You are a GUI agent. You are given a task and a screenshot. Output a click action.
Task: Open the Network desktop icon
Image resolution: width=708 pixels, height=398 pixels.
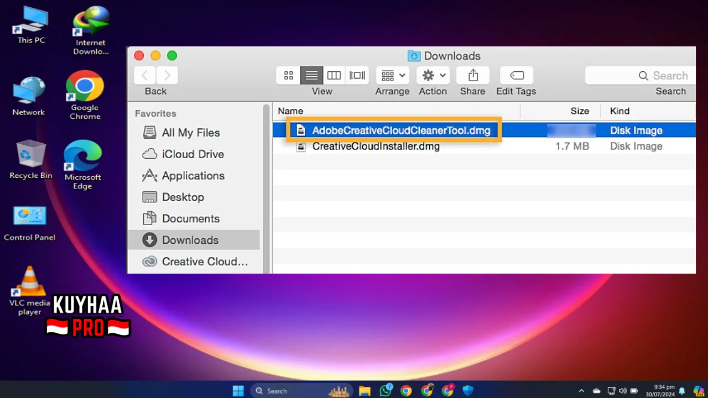[29, 96]
